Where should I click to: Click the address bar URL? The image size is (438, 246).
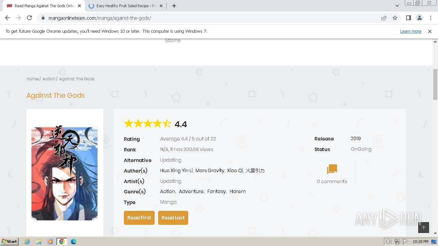pos(100,18)
